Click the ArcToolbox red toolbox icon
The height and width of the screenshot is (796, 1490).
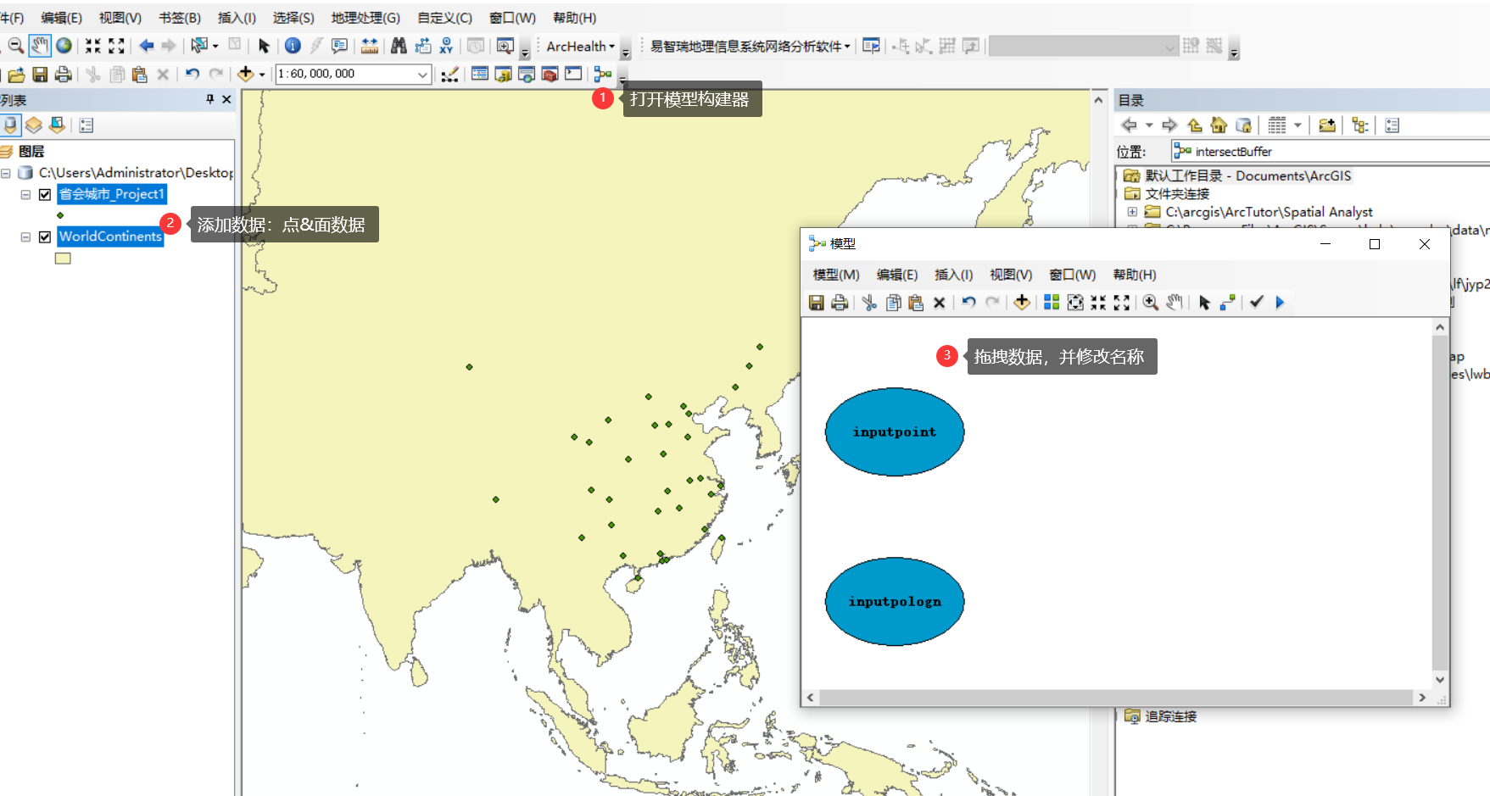pyautogui.click(x=549, y=75)
